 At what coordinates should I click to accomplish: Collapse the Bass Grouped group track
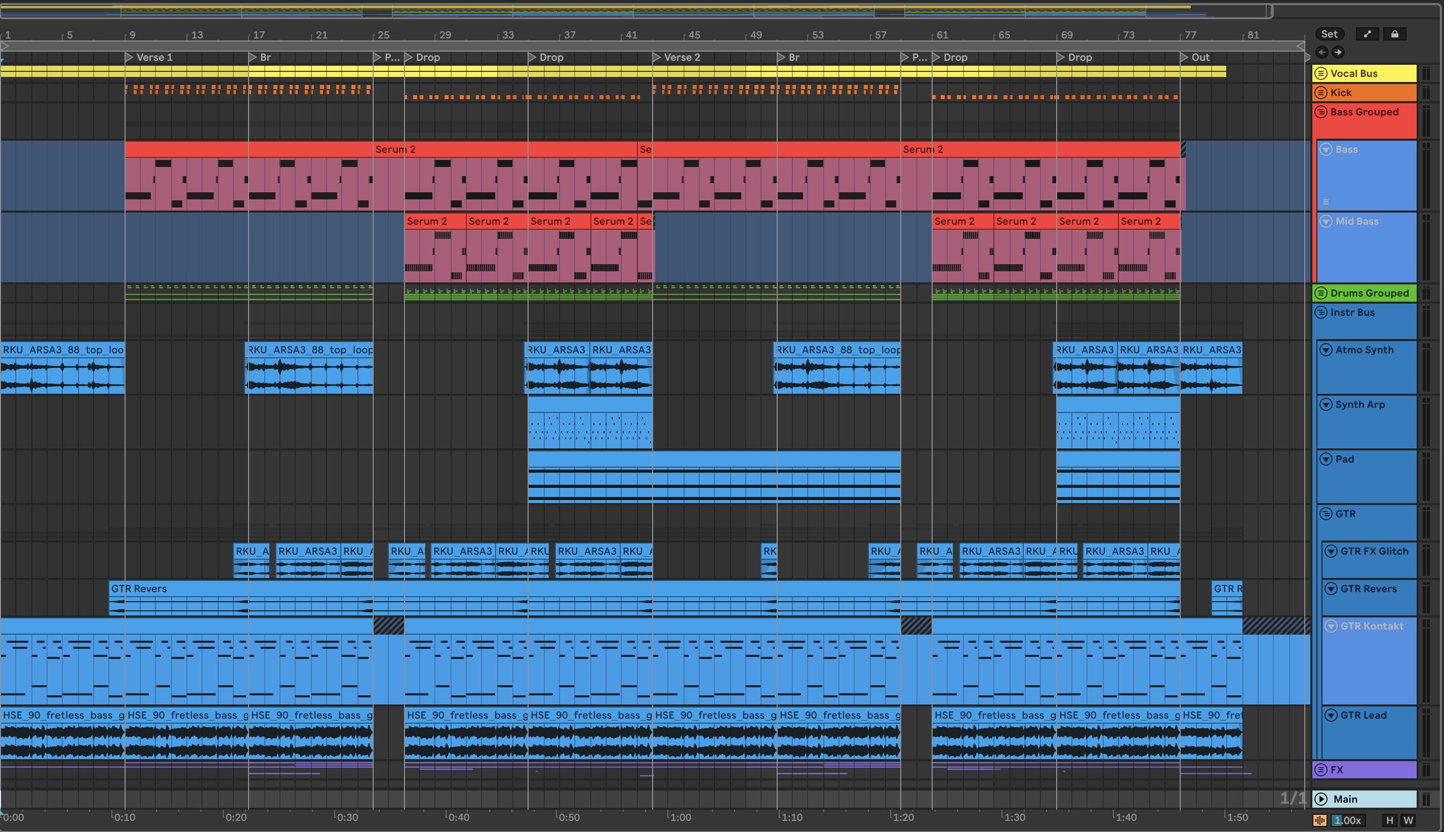coord(1321,112)
